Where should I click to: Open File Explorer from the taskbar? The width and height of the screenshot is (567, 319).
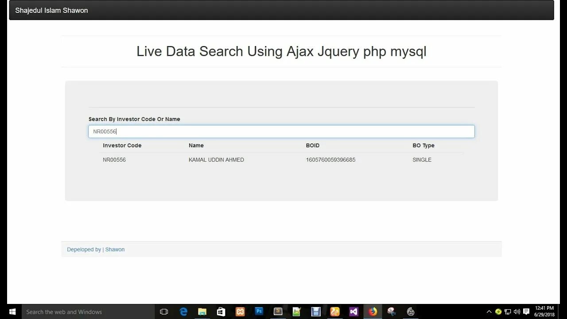click(x=202, y=311)
